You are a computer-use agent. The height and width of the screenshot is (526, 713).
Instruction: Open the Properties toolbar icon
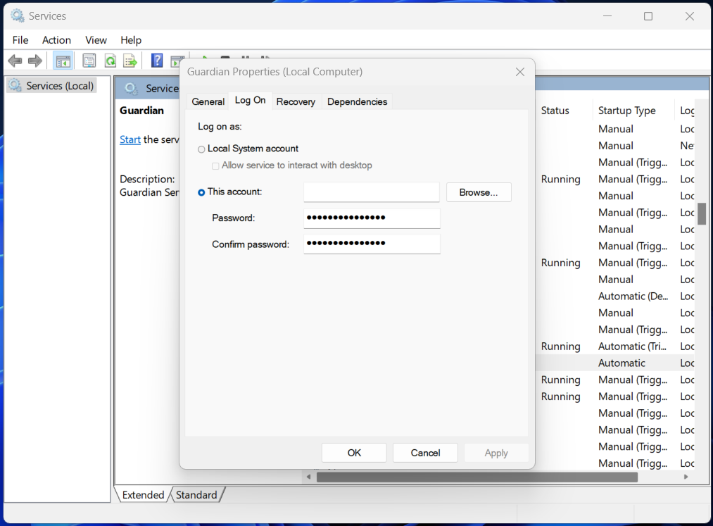[89, 61]
